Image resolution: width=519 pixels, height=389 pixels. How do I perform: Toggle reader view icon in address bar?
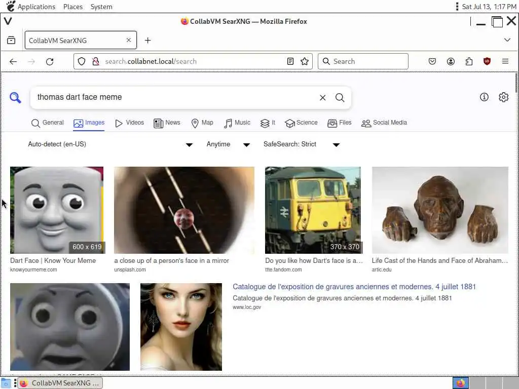290,61
